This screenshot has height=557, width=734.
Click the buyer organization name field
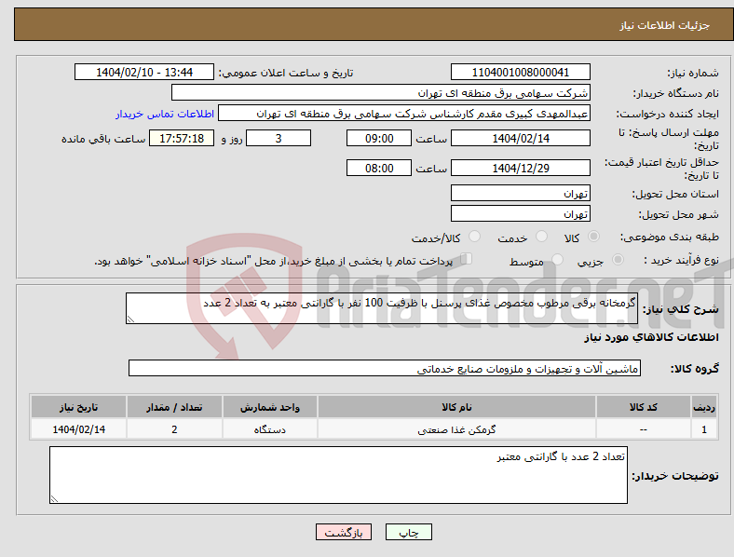tap(381, 92)
